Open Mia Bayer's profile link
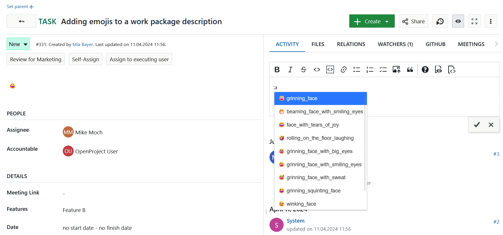The width and height of the screenshot is (503, 235). coord(83,45)
